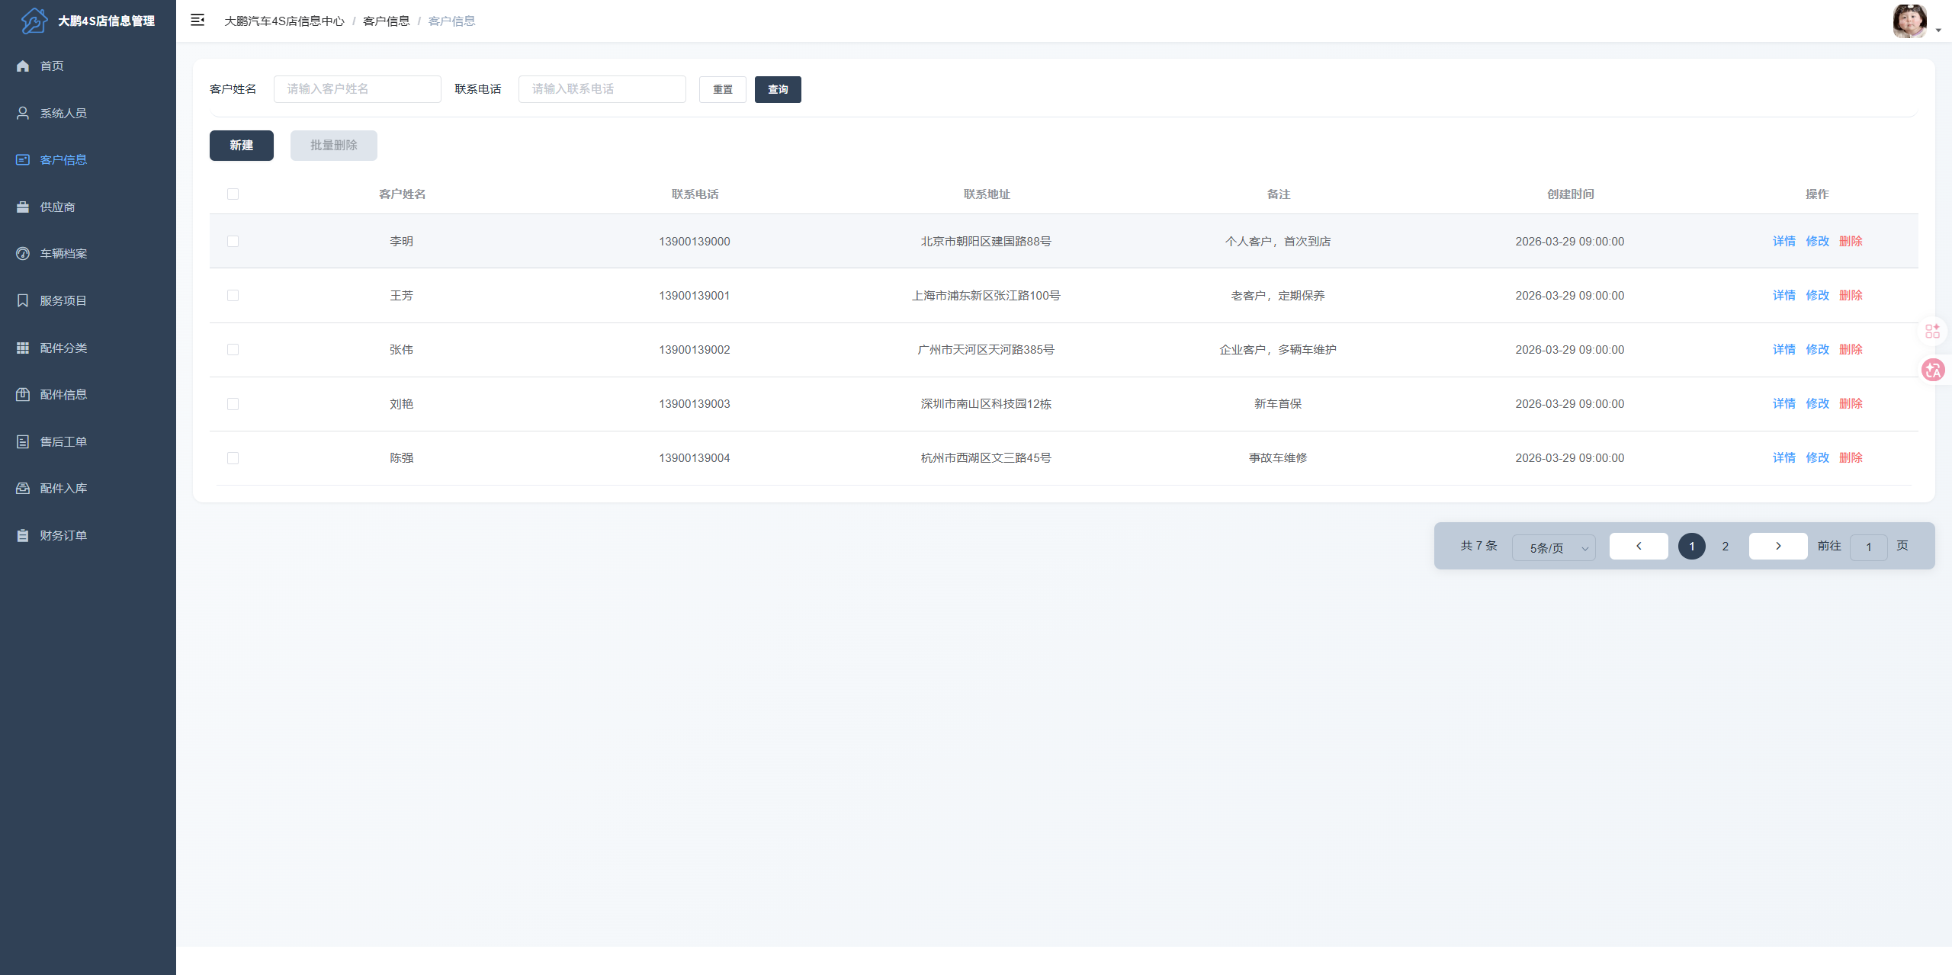This screenshot has height=975, width=1952.
Task: Click the inbox icon beside 配件入库
Action: (x=23, y=489)
